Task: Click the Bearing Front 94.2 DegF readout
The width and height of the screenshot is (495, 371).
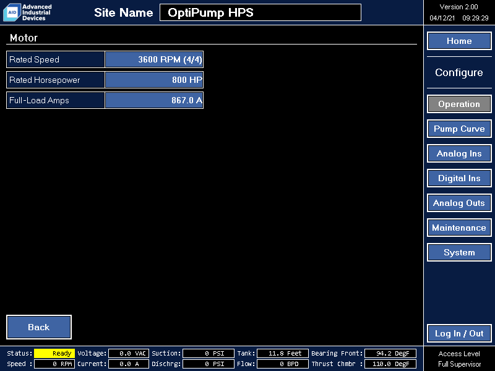Action: [x=390, y=353]
